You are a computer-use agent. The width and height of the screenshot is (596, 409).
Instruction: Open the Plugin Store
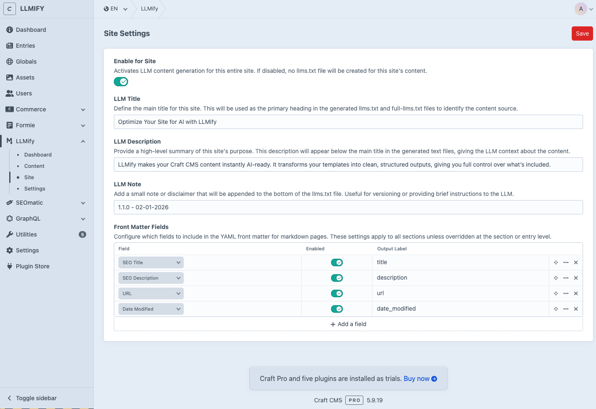31,266
